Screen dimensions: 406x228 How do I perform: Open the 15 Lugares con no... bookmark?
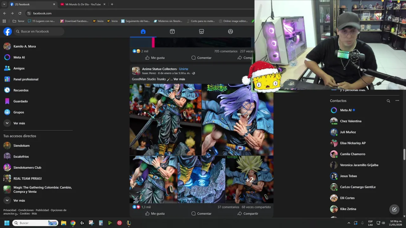pyautogui.click(x=41, y=21)
